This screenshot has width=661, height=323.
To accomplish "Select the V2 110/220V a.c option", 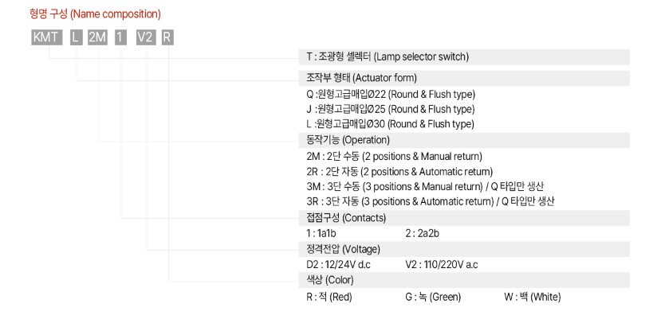I will (442, 265).
